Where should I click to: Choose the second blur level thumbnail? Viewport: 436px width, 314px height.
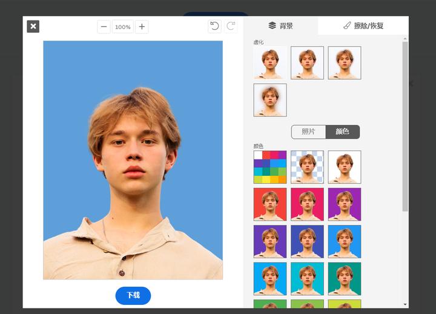[307, 62]
